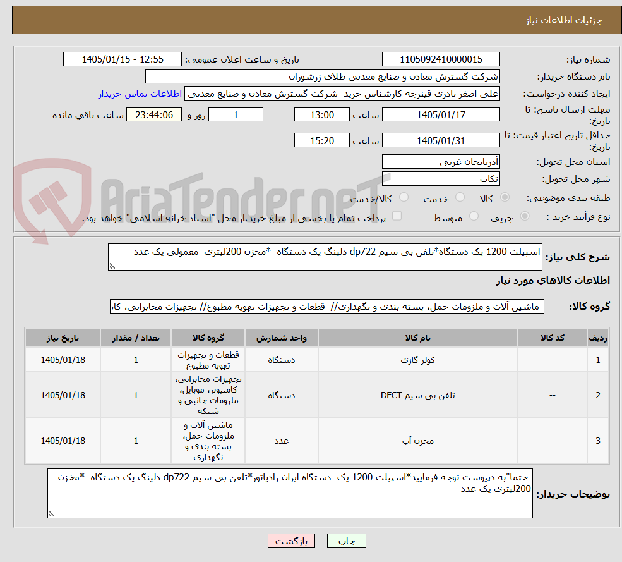Viewport: 622px width, 562px height.
Task: Select the کالا radio button
Action: tap(505, 197)
